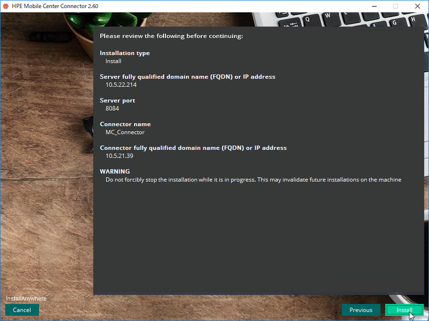
Task: Minimize the HPE Mobile Center Connector window
Action: click(x=374, y=6)
